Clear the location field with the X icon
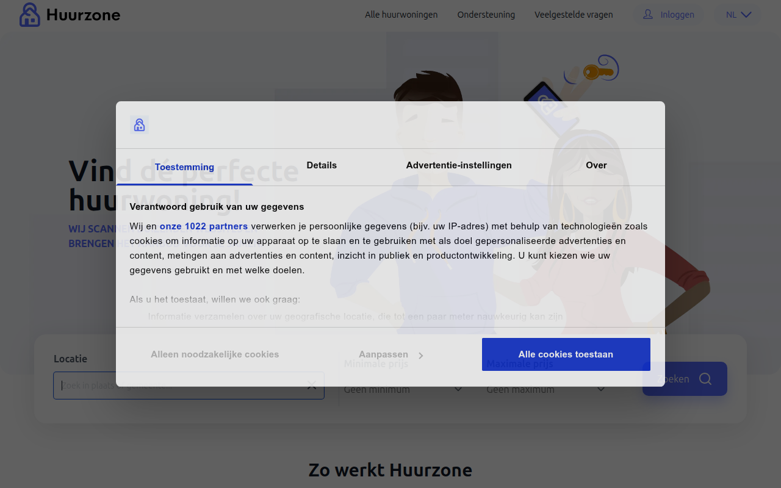This screenshot has width=781, height=488. [312, 385]
